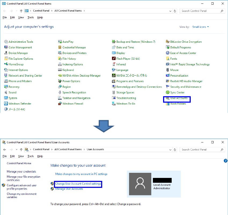Click the Programs and Features icon
Image resolution: width=228 pixels, height=215 pixels.
pyautogui.click(x=114, y=81)
